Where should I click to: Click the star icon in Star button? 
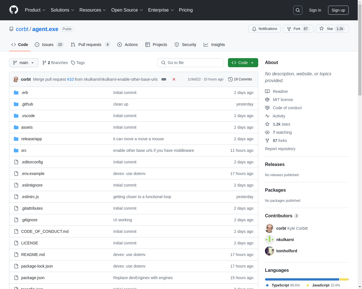point(322,29)
